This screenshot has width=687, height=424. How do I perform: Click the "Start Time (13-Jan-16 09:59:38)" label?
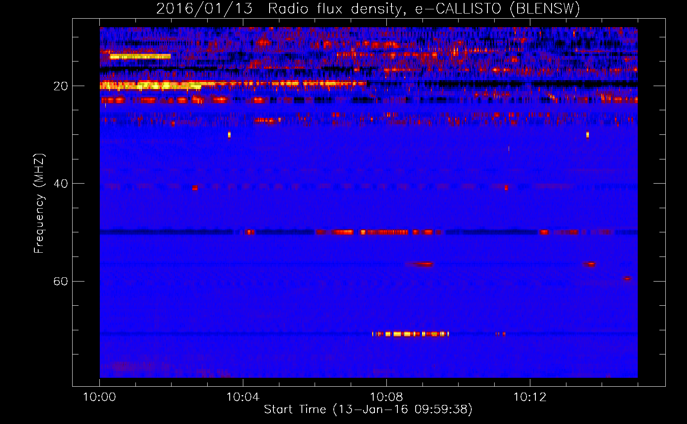pos(368,410)
